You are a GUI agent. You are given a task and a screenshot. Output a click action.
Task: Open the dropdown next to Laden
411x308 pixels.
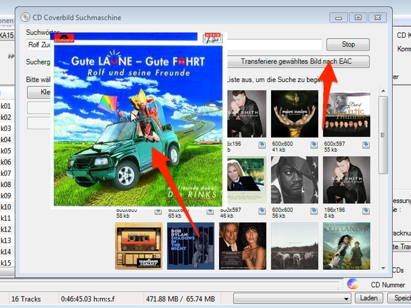click(x=346, y=299)
